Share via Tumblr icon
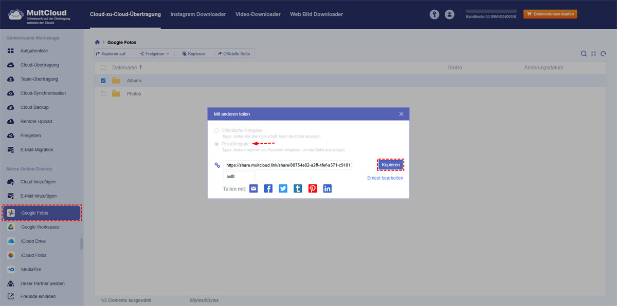The width and height of the screenshot is (617, 306). pyautogui.click(x=298, y=188)
